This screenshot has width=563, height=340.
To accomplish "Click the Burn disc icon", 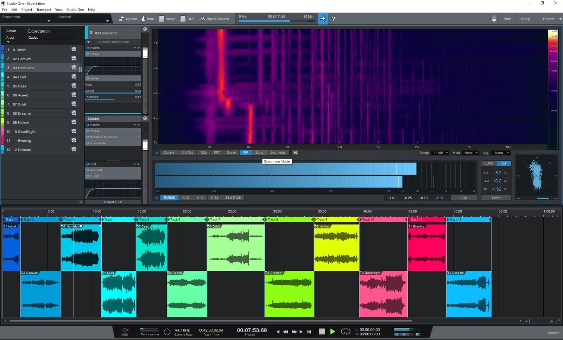I will pyautogui.click(x=143, y=19).
